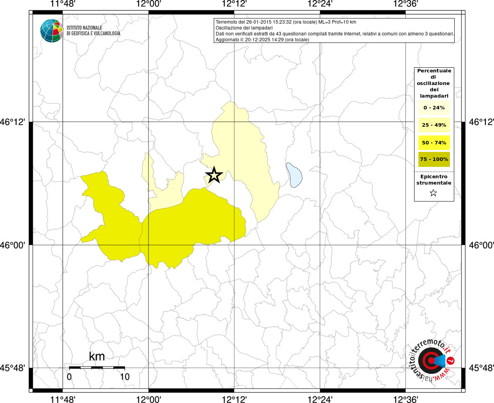Viewport: 494px width, 403px height.
Task: Click the left 46°00' latitude label
Action: [x=13, y=245]
